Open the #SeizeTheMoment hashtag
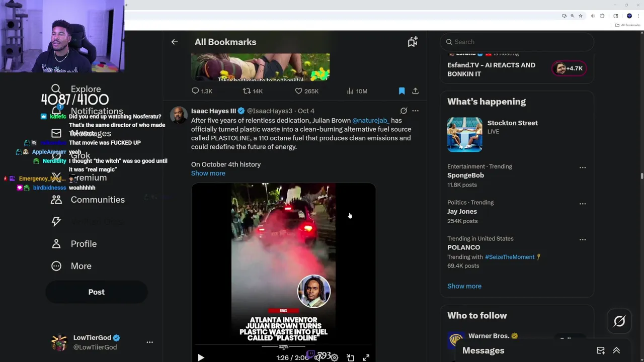644x362 pixels. 510,257
